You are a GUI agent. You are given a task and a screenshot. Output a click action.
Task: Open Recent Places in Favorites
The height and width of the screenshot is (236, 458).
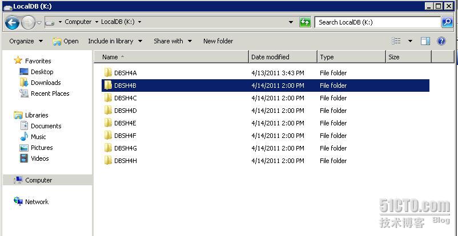(50, 93)
